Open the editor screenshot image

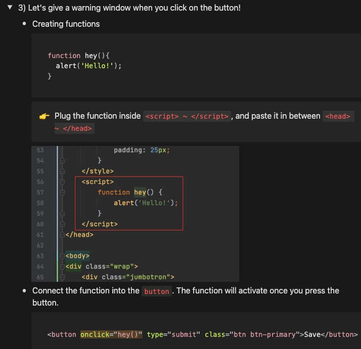coord(135,214)
